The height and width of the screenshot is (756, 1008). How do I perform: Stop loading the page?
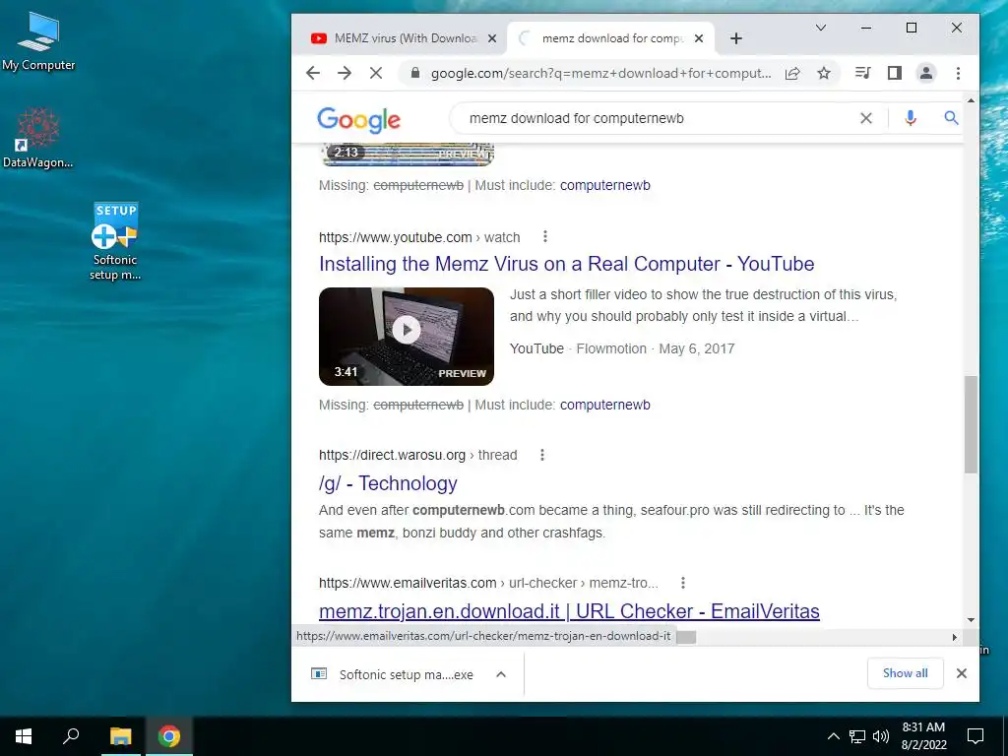[x=376, y=73]
